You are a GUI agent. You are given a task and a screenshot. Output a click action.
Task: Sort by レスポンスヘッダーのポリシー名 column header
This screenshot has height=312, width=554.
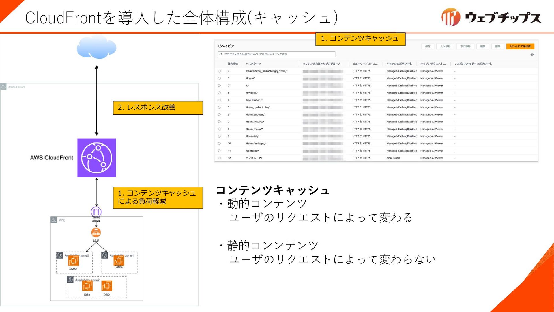coord(473,64)
